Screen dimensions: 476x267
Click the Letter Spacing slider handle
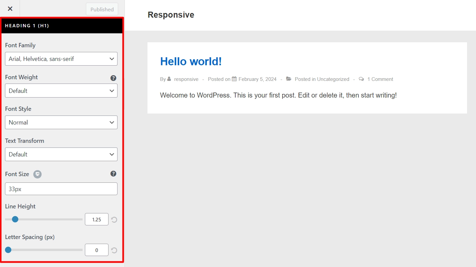(x=8, y=250)
